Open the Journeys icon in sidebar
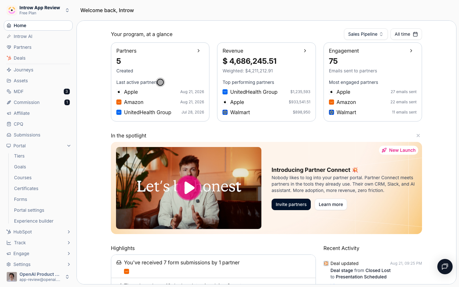459x287 pixels. (x=9, y=70)
